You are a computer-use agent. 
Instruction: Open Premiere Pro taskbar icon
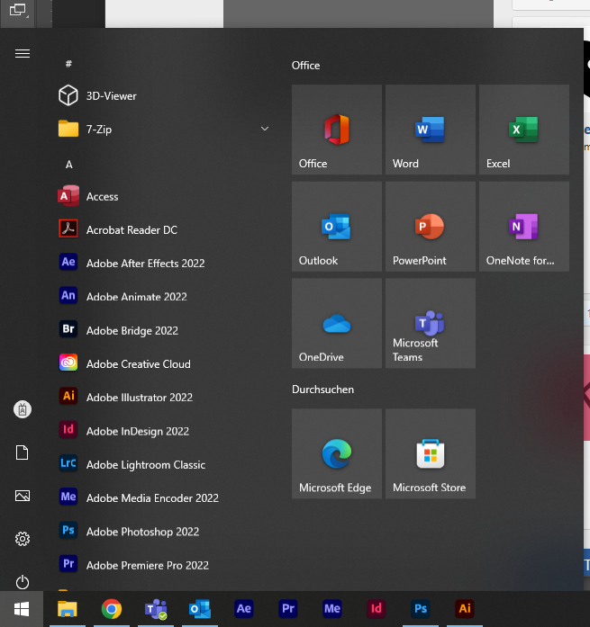288,609
